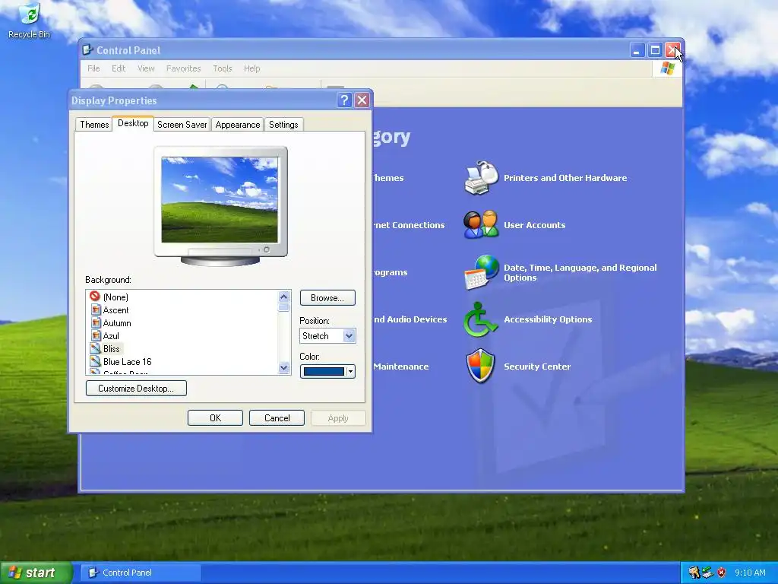This screenshot has width=778, height=584.
Task: Switch to the Appearance tab
Action: point(238,124)
